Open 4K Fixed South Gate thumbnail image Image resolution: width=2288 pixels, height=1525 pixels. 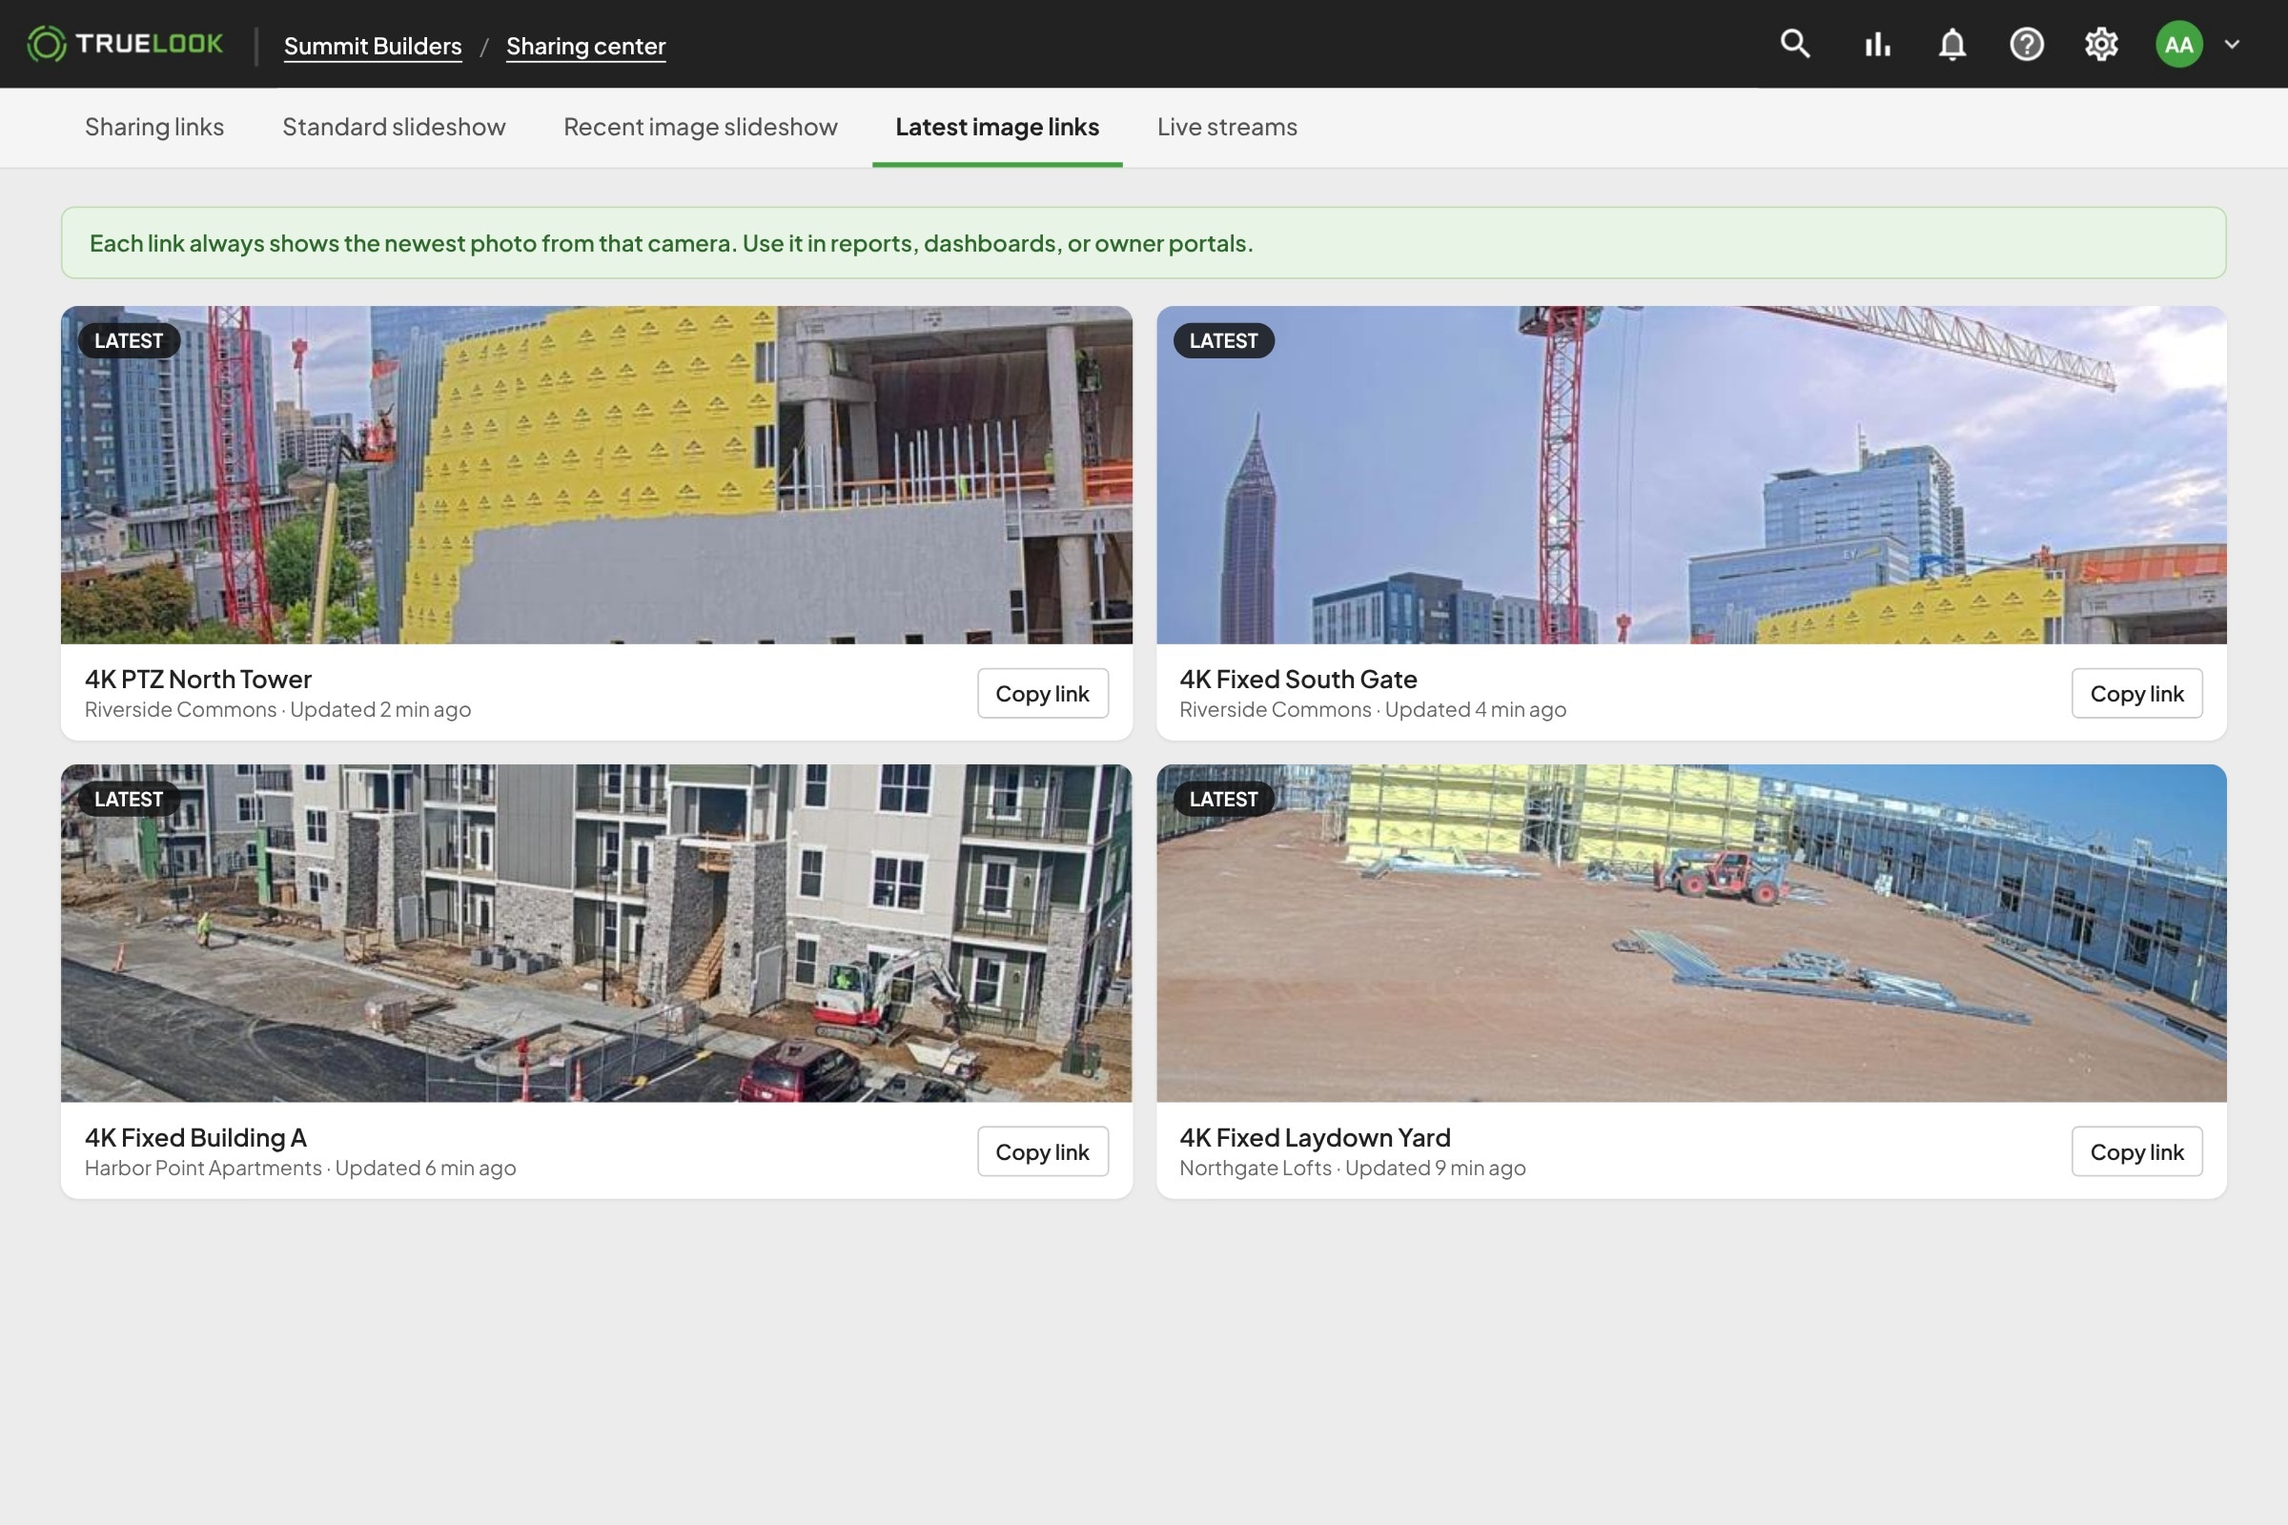[1690, 475]
